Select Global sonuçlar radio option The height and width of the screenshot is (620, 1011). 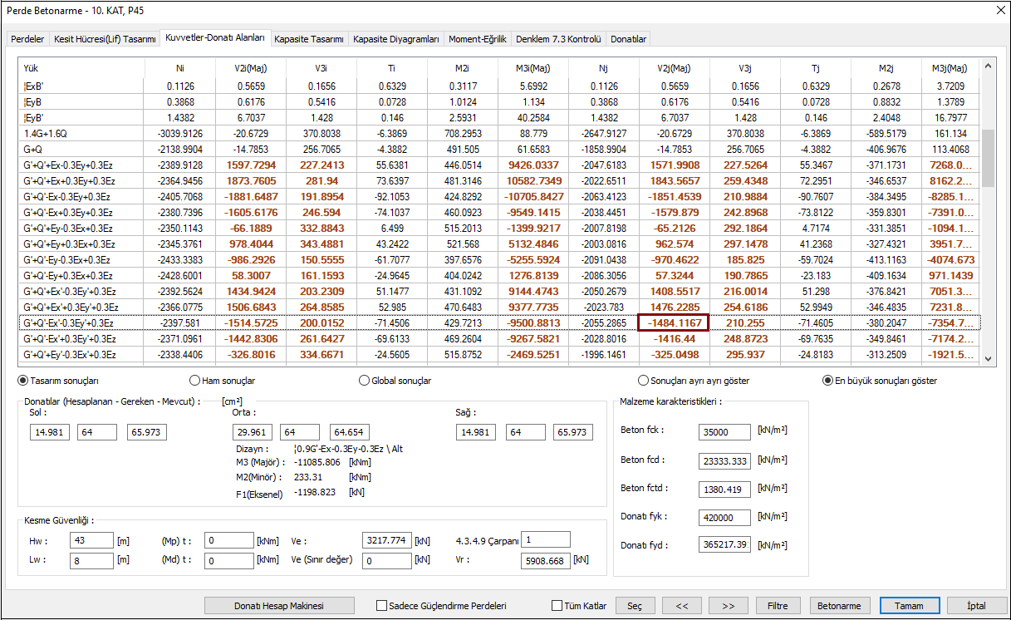click(364, 381)
